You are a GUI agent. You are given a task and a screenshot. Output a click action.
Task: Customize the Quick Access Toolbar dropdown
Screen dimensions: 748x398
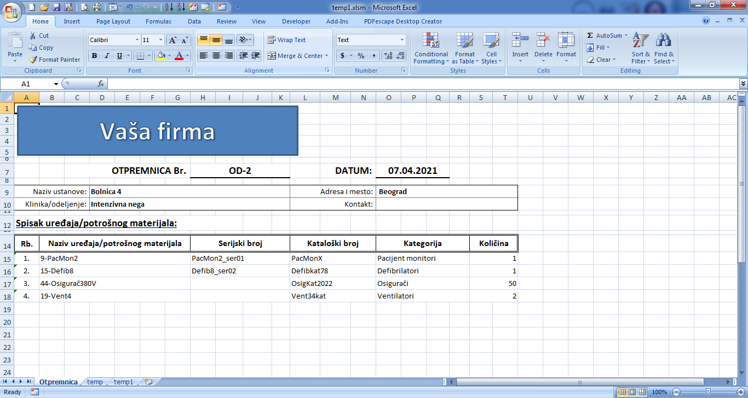238,7
